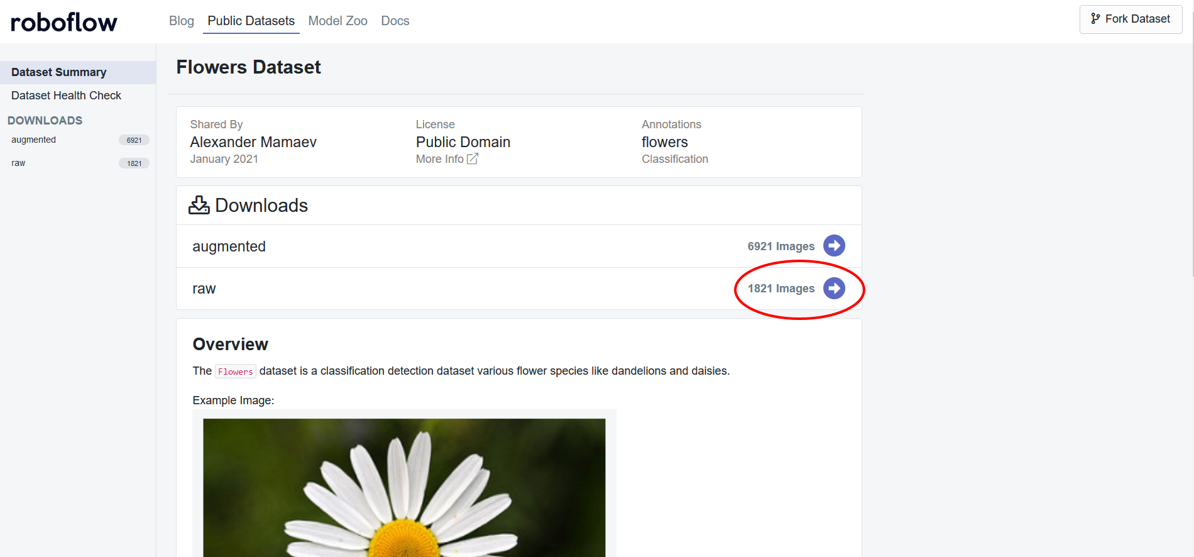Click the external link icon beside More Info
This screenshot has width=1194, height=557.
click(x=473, y=159)
